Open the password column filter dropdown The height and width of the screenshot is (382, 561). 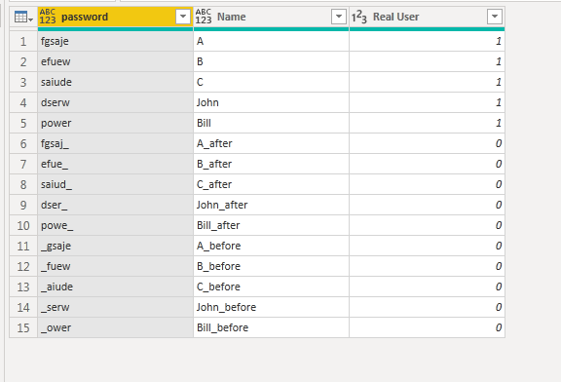[183, 17]
